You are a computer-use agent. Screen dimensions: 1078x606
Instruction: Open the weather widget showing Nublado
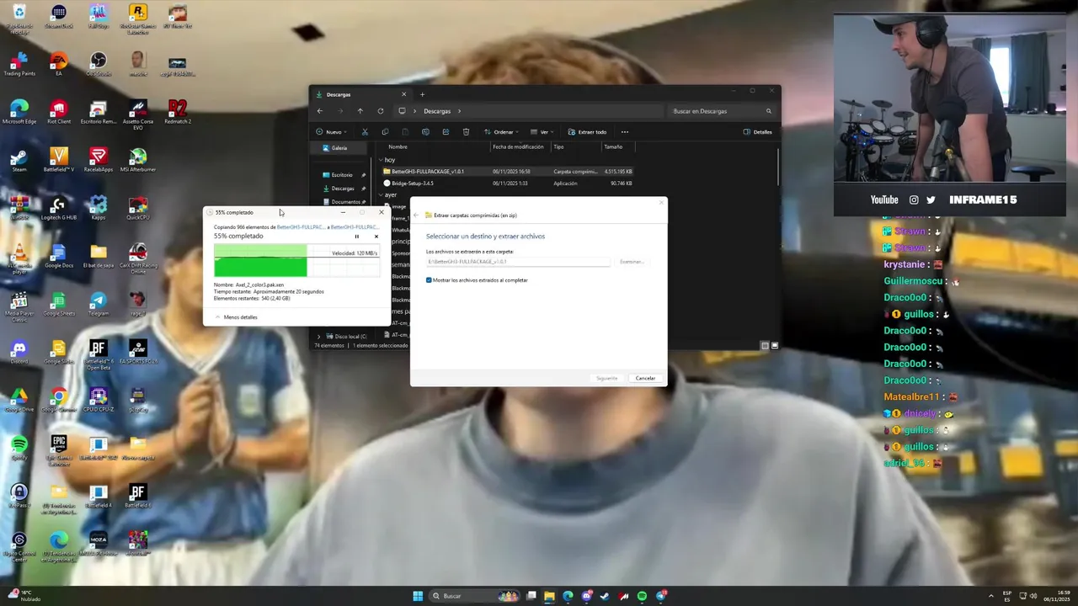[x=23, y=596]
